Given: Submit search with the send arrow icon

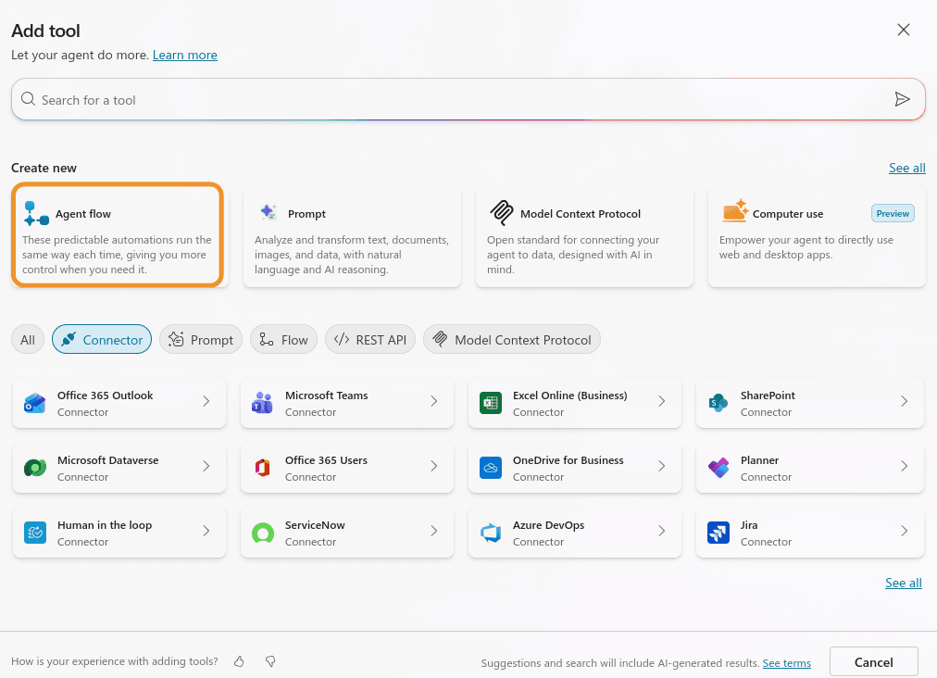Looking at the screenshot, I should [902, 100].
